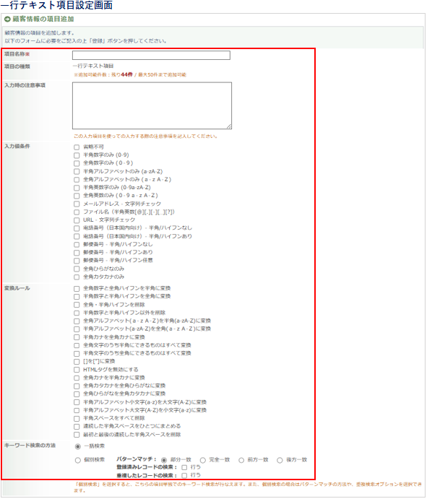Check 登録済みレコードの検索 行う checkbox
This screenshot has height=499, width=427.
[x=184, y=467]
